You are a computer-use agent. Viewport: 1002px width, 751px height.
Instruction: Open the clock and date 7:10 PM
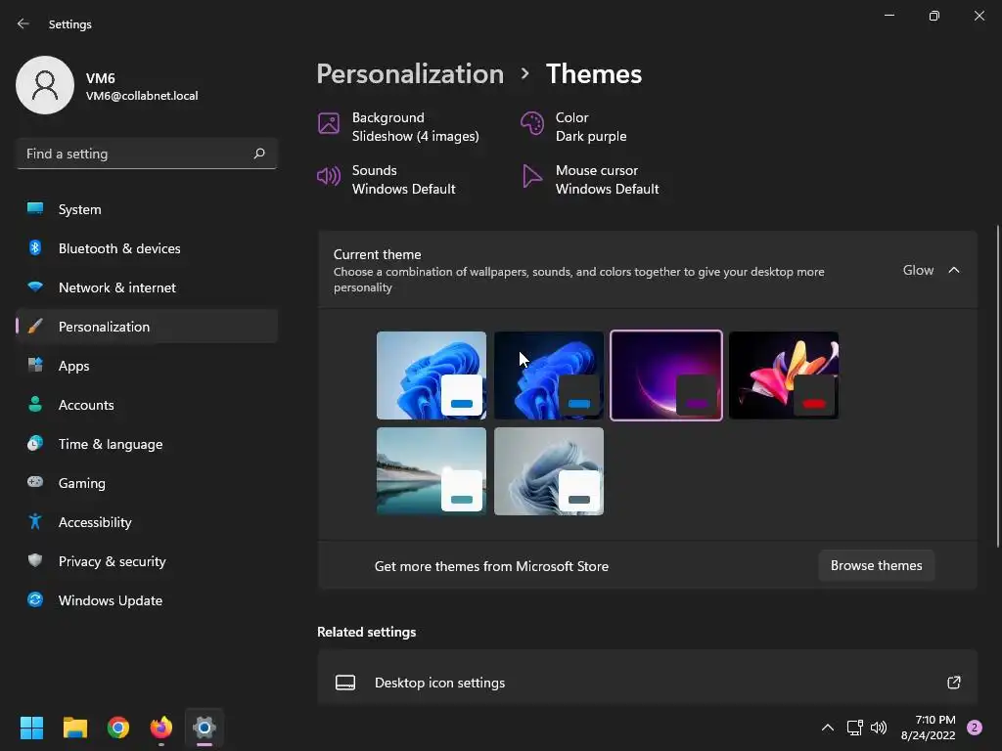[929, 728]
